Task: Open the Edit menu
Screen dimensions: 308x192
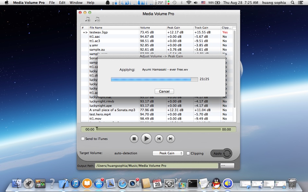Action: click(62, 3)
